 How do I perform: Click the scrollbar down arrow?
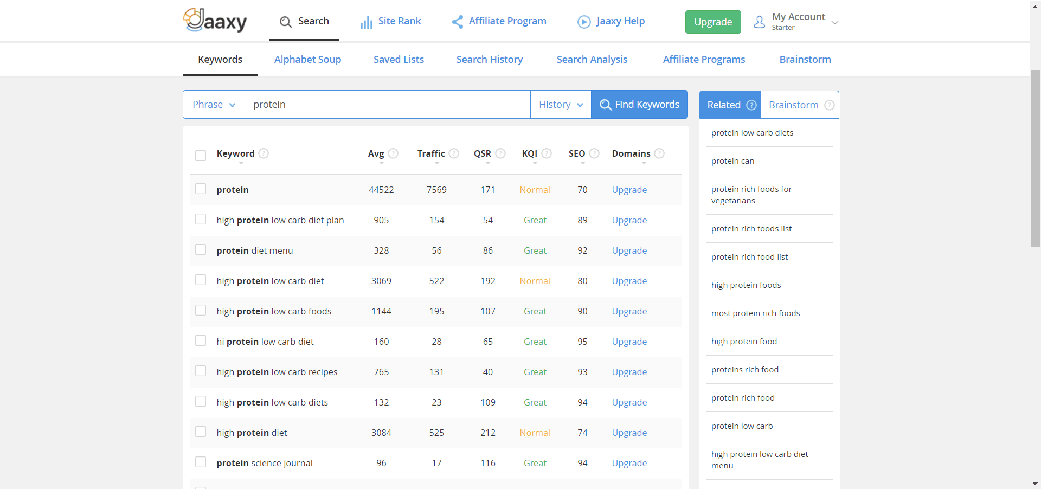(x=1035, y=484)
